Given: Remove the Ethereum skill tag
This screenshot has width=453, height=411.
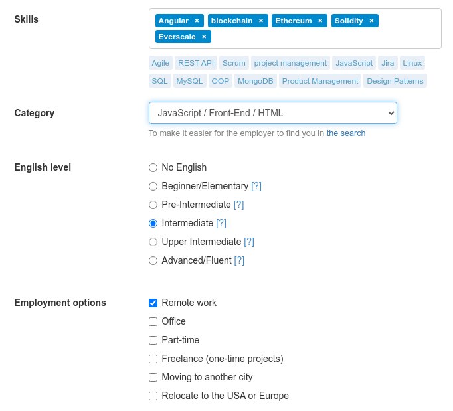Looking at the screenshot, I should 320,21.
